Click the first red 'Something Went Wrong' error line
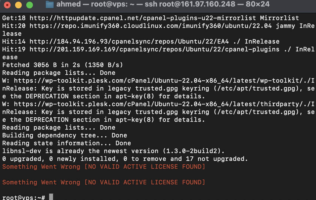Viewport: 316px width, 200px height. click(x=104, y=167)
